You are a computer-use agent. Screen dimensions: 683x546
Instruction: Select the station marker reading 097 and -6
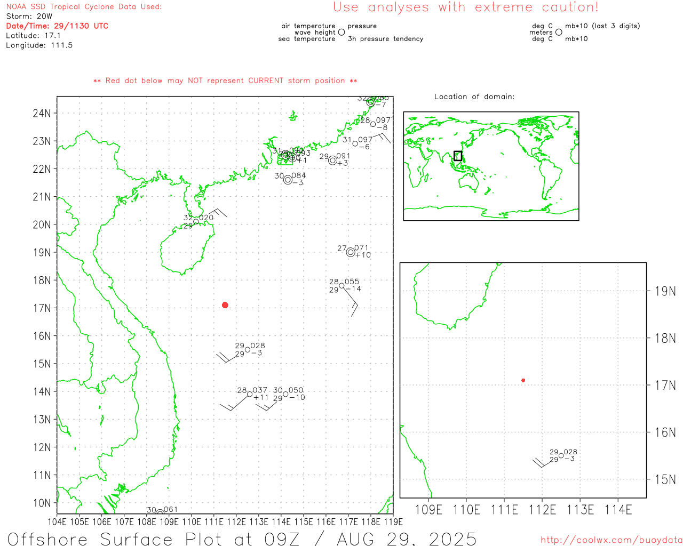point(355,143)
